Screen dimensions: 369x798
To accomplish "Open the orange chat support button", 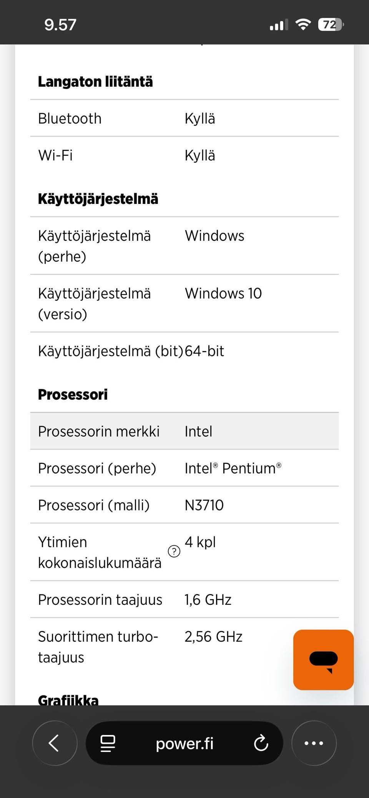I will 323,660.
